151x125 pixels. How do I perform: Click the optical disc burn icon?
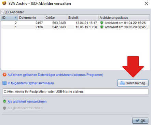4,75
